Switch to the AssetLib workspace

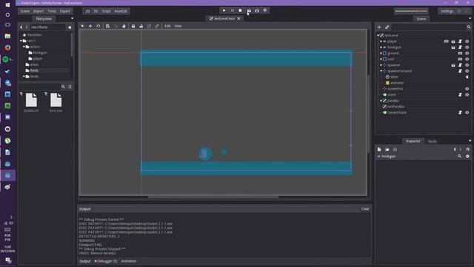coord(121,11)
